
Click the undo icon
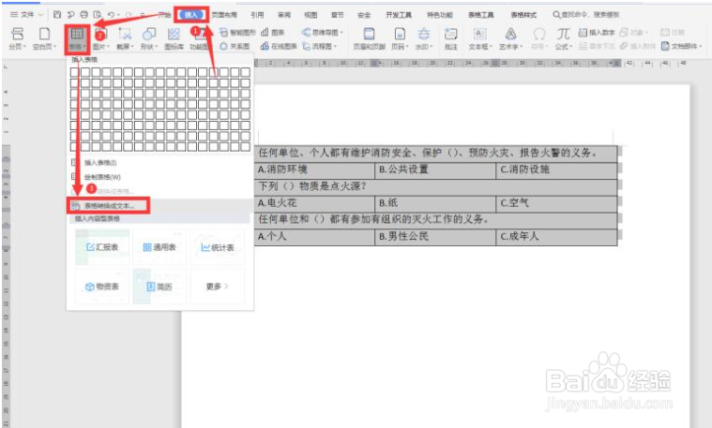click(x=112, y=14)
